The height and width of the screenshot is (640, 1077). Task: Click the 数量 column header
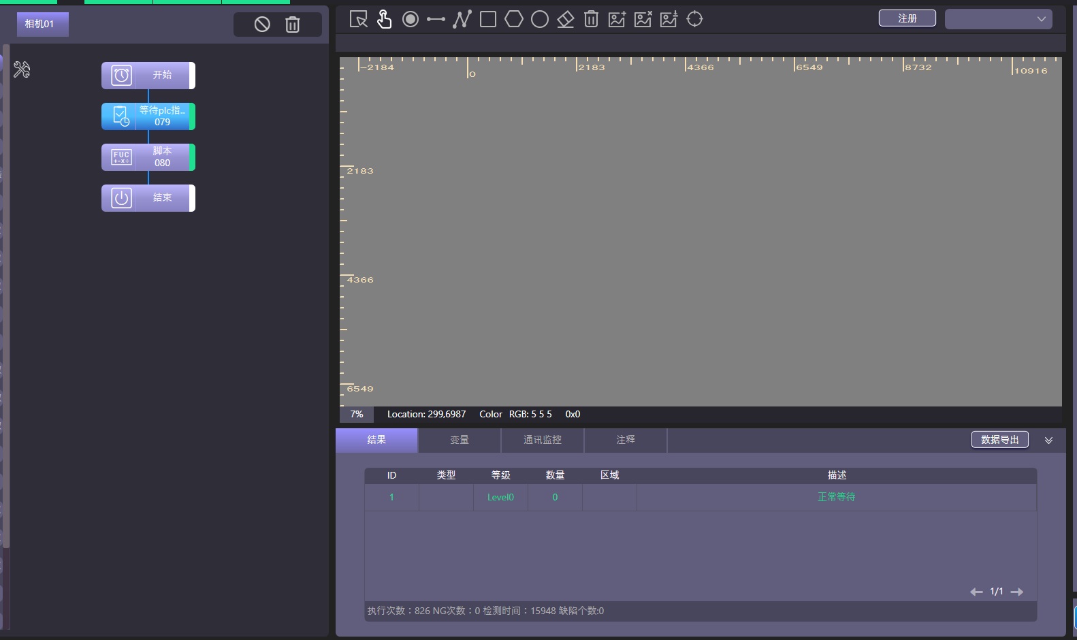(555, 475)
